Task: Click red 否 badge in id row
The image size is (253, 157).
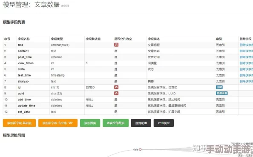Action: pos(116,87)
